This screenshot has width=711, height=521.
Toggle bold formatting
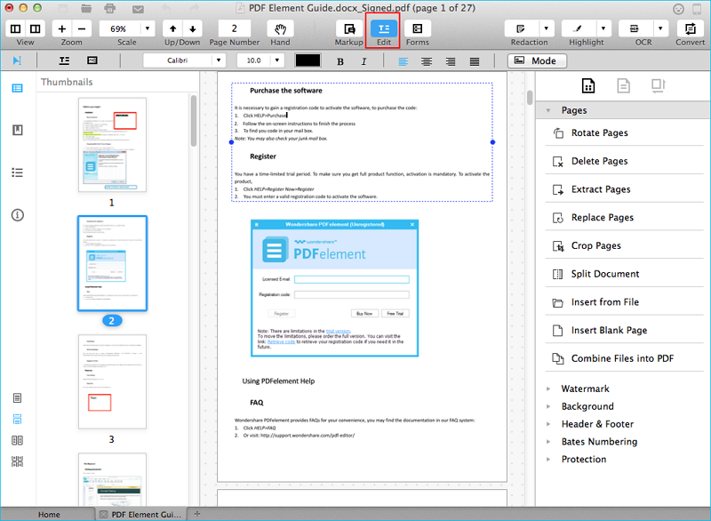[x=340, y=61]
